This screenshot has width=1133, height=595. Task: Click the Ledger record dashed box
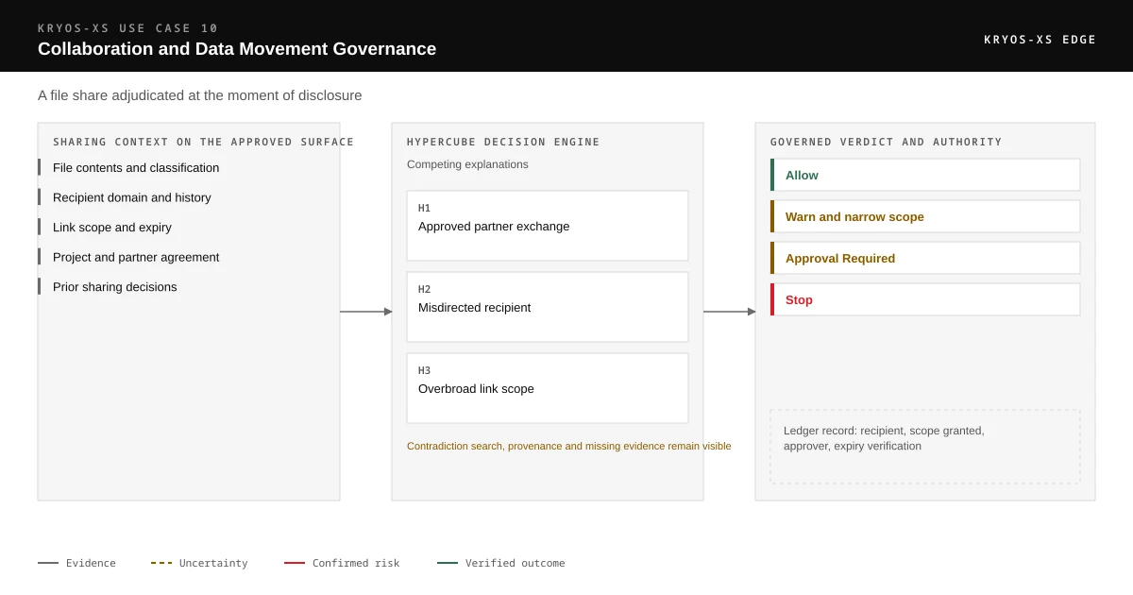pyautogui.click(x=925, y=447)
